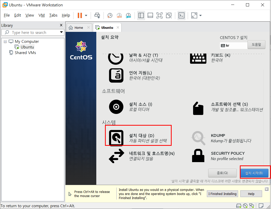Click the network adapter status icon
271x209 pixels.
pyautogui.click(x=252, y=206)
